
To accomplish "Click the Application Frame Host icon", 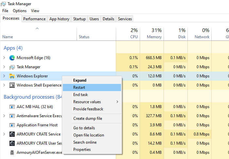I will (12, 125).
